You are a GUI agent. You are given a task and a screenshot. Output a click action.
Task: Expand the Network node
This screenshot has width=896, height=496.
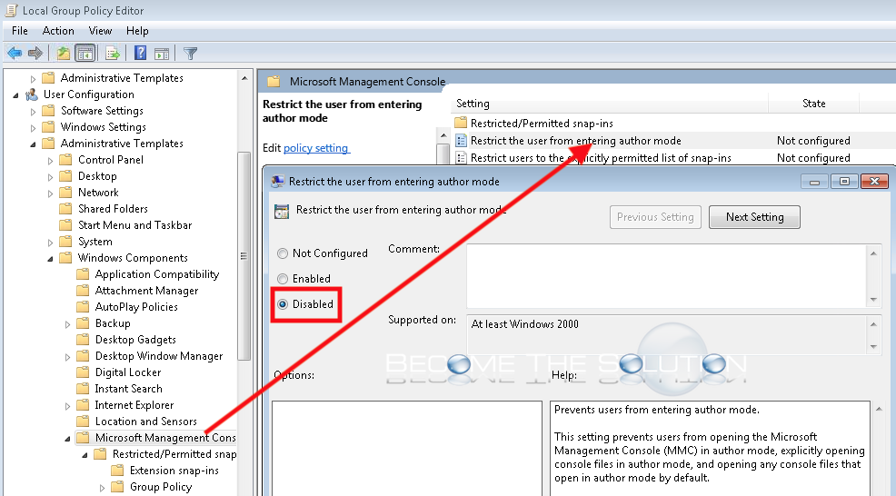coord(50,193)
